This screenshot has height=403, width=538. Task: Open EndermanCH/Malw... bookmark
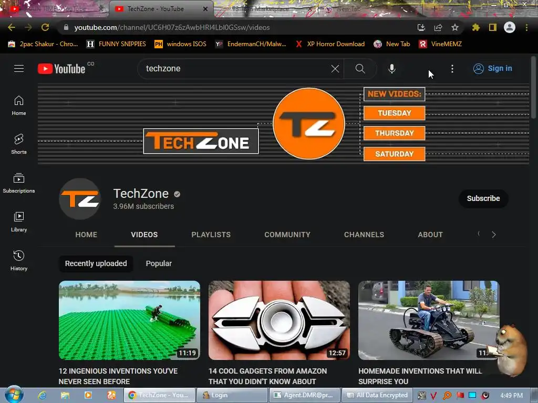point(251,44)
